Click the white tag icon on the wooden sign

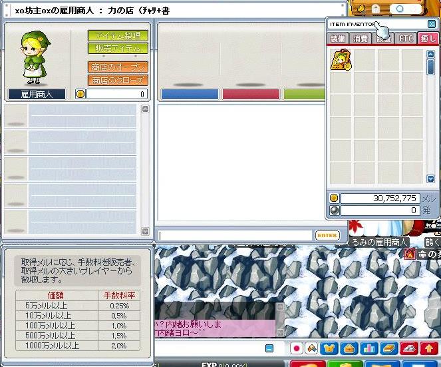(376, 9)
